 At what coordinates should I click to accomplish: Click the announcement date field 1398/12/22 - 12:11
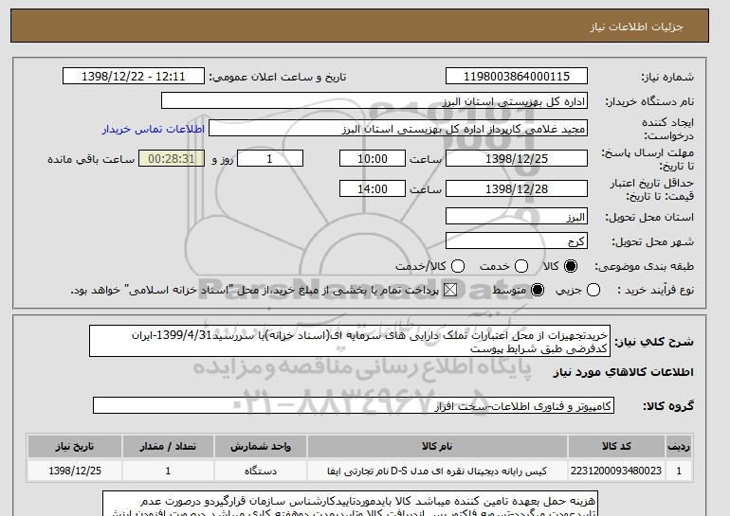pos(133,77)
